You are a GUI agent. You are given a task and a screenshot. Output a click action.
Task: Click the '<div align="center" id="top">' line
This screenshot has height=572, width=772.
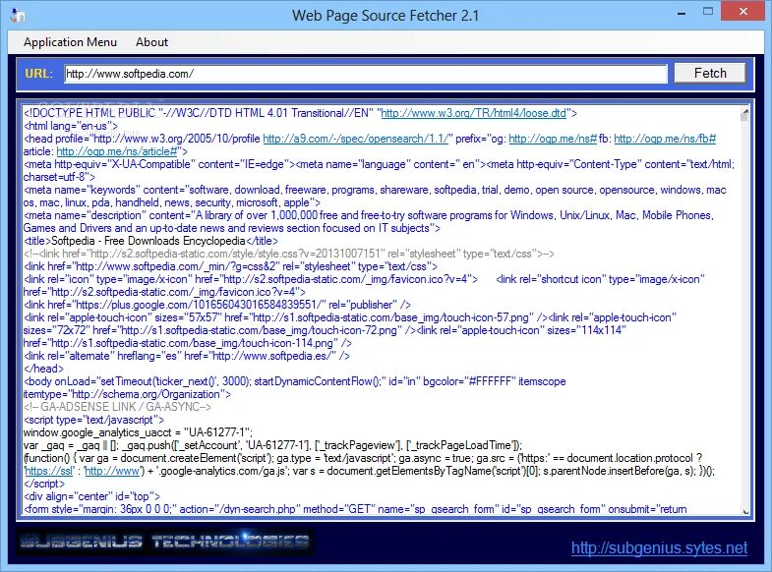pos(92,496)
